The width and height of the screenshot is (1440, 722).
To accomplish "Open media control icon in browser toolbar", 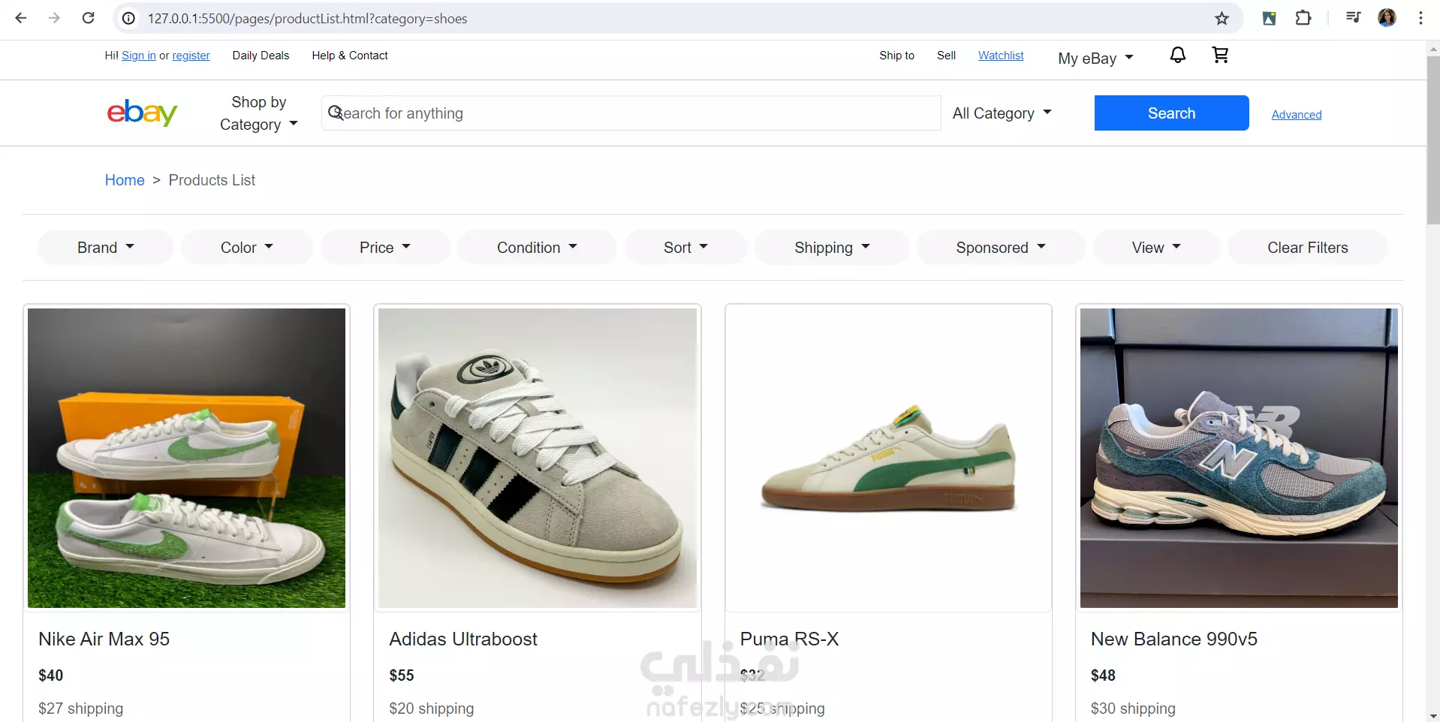I will (x=1353, y=18).
